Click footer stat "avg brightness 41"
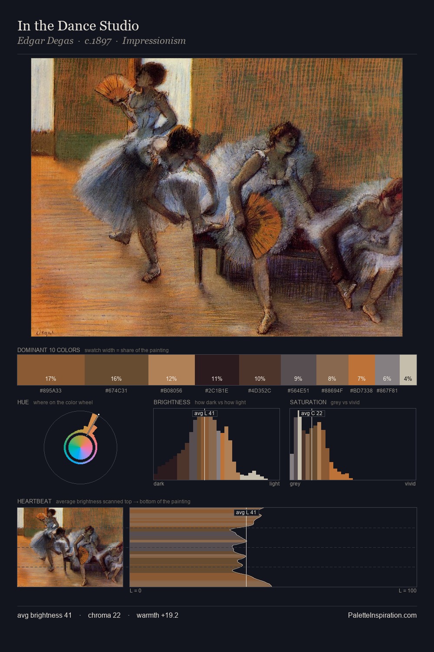Screen dimensions: 434x652 coord(45,615)
